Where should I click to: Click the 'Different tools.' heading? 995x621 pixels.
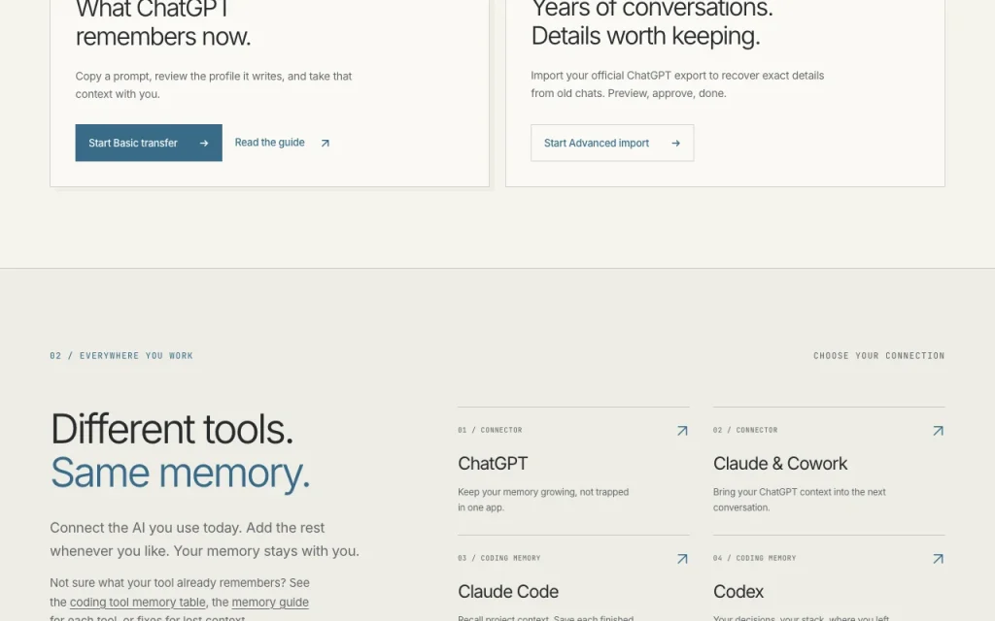tap(172, 429)
